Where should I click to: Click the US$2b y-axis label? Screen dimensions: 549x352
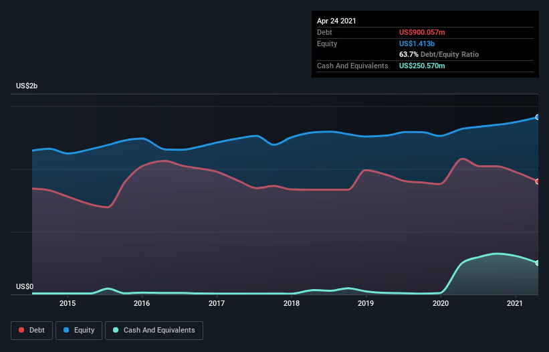tap(27, 86)
